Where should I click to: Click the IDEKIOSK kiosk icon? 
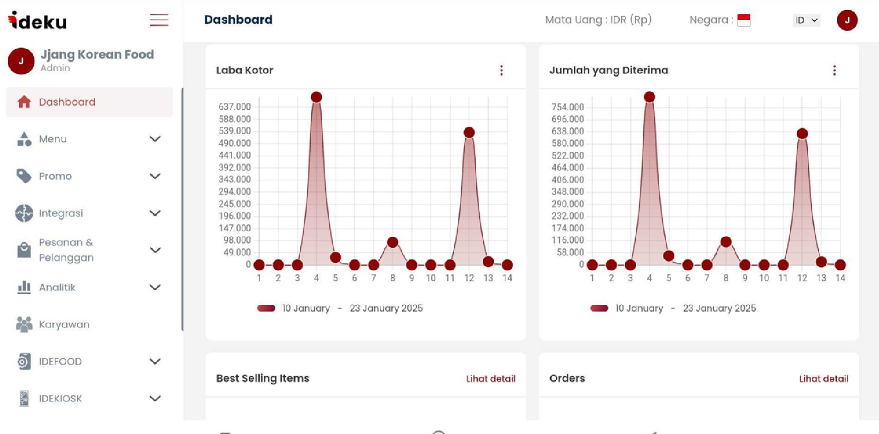tap(24, 398)
